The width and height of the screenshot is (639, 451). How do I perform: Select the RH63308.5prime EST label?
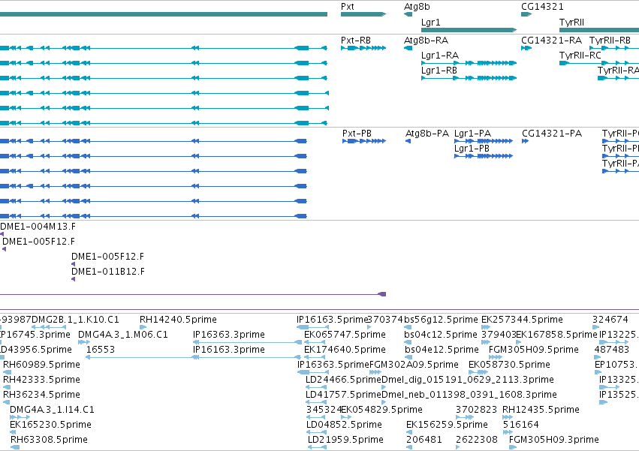coord(49,440)
